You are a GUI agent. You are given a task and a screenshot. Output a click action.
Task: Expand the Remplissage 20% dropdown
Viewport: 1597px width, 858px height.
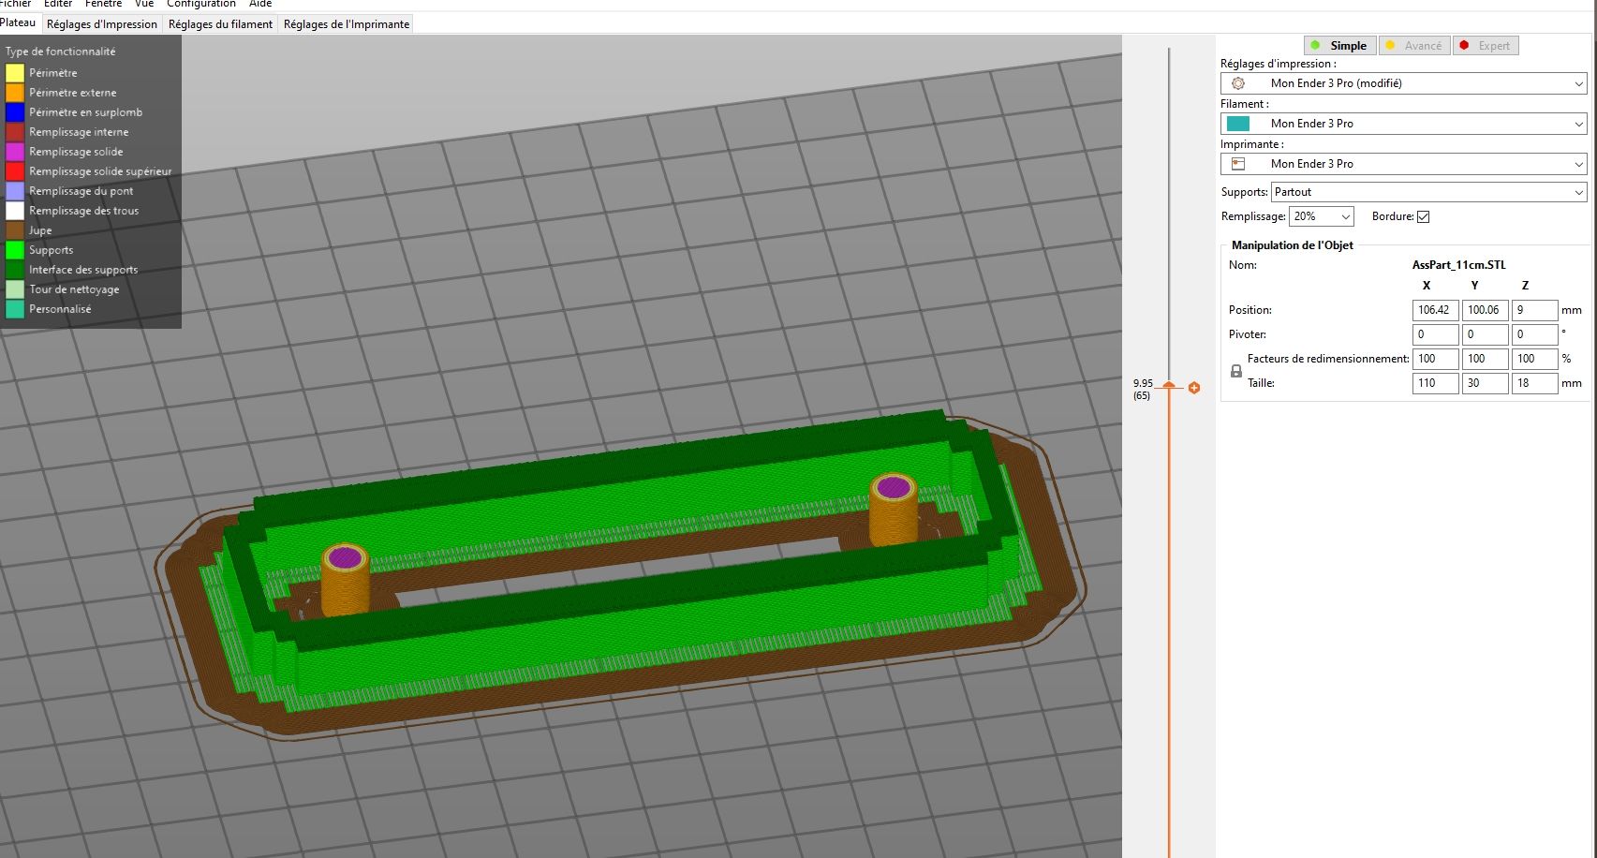[1322, 216]
